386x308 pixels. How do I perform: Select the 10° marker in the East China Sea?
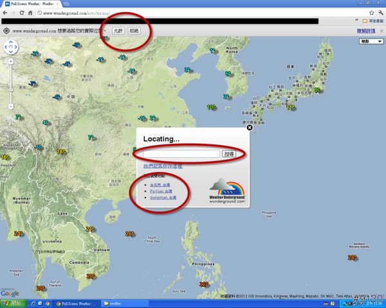pos(211,107)
